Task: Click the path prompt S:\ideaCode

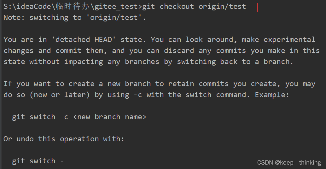Action: [x=27, y=7]
